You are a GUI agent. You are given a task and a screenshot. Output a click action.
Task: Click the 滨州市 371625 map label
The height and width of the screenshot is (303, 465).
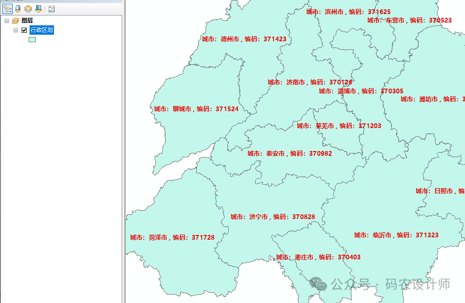pyautogui.click(x=348, y=12)
